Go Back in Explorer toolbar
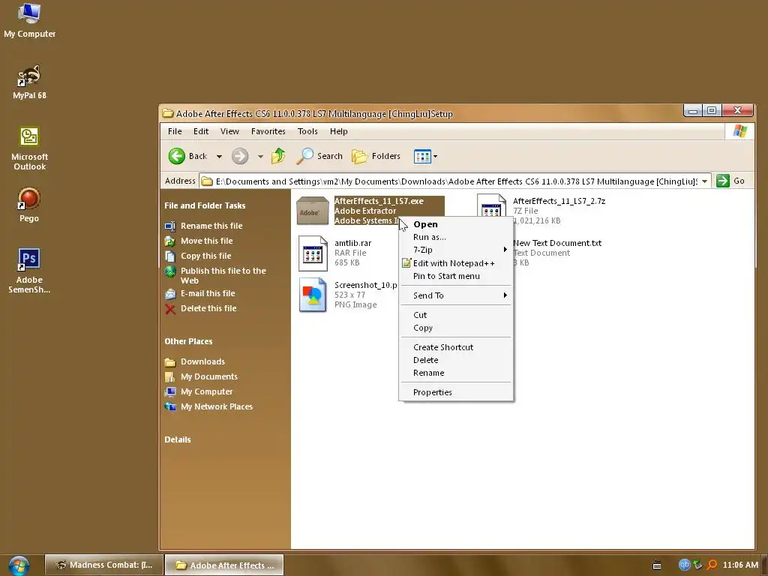 (188, 156)
